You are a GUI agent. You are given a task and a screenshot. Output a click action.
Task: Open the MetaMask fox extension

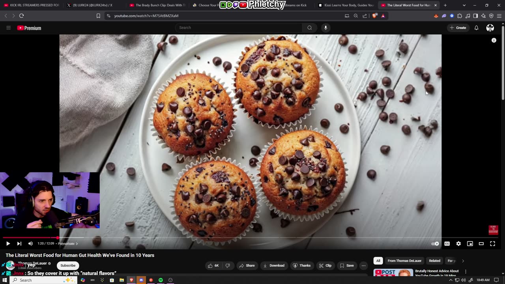[436, 16]
